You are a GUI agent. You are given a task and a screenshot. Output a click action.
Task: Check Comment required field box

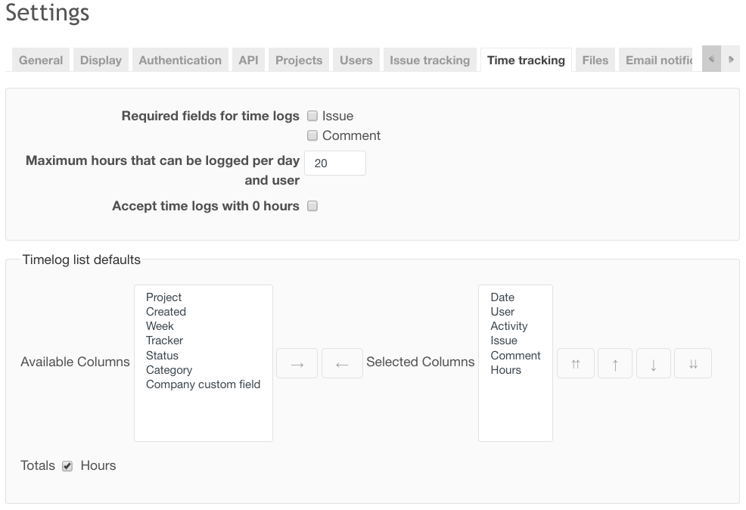pos(312,136)
